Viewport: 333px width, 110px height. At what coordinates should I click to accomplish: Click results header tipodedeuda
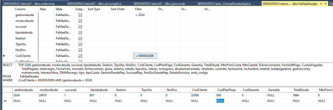tap(101, 90)
